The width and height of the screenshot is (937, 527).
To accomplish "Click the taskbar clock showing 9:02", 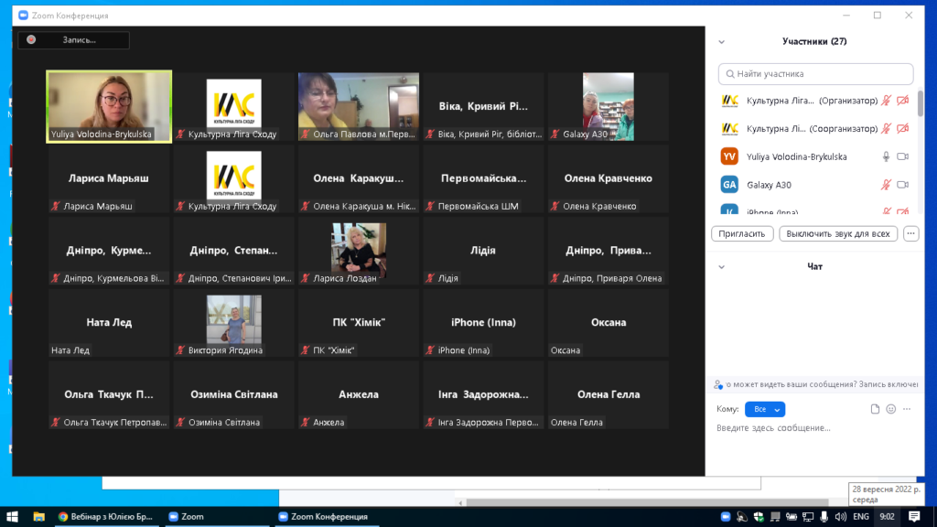I will pos(888,517).
